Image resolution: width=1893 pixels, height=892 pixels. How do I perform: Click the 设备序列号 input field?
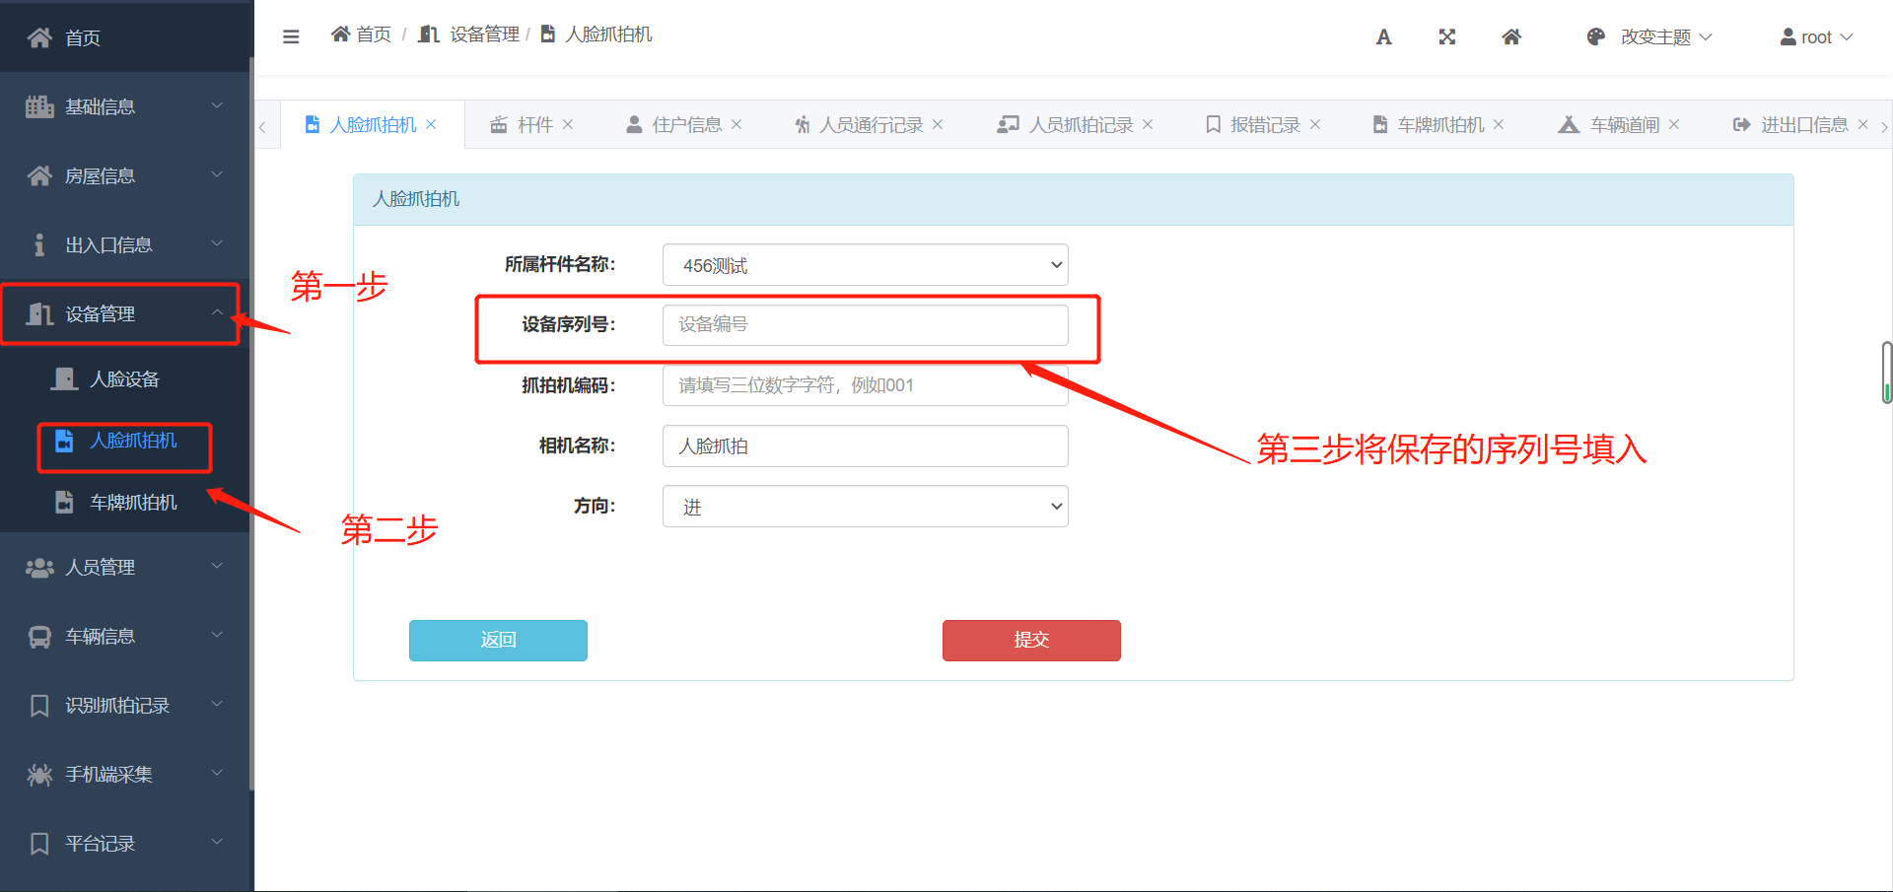coord(865,325)
